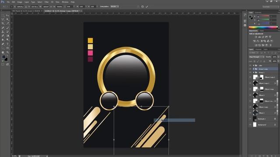Select the Brush tool
Screen dimensions: 280x157
tap(7, 28)
